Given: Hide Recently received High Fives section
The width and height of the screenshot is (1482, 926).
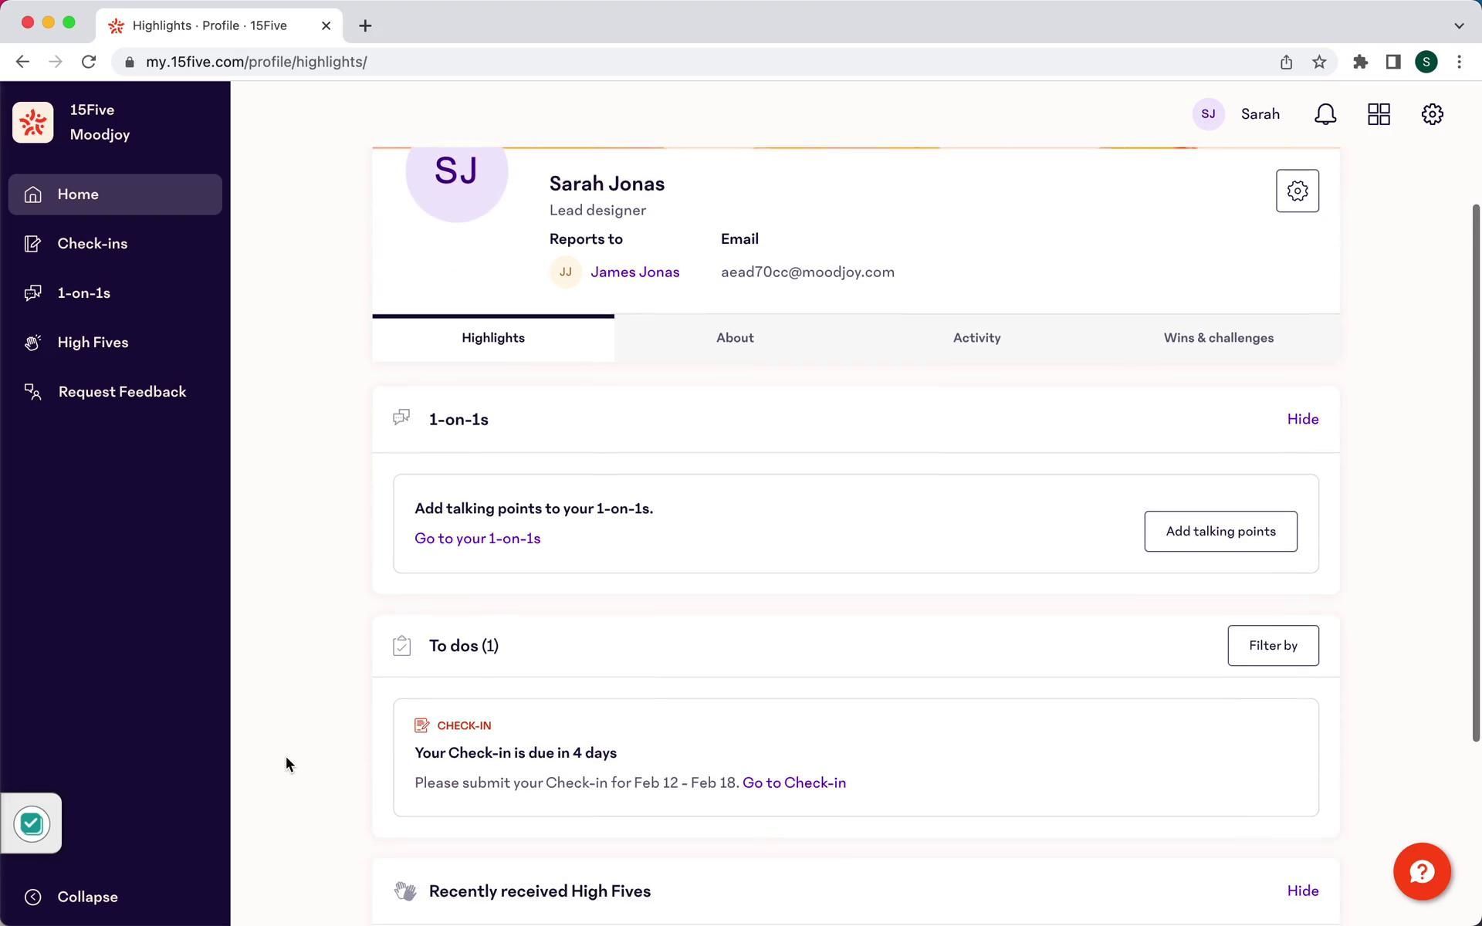Looking at the screenshot, I should click(1302, 891).
